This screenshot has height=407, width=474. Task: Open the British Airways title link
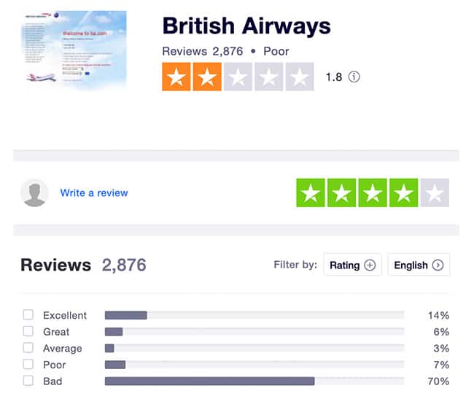point(246,26)
